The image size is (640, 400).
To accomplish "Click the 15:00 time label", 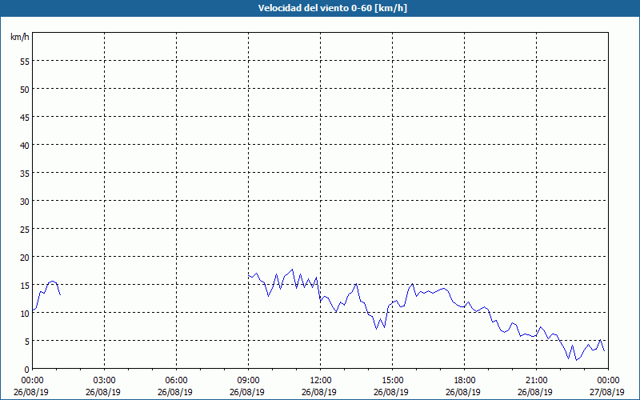I will tap(393, 381).
